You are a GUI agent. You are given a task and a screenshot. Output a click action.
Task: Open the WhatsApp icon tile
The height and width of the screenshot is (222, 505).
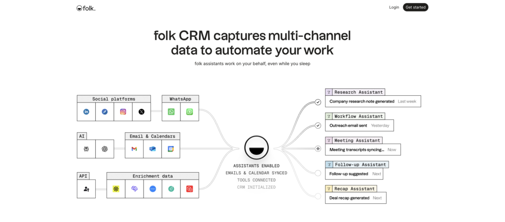click(x=171, y=112)
